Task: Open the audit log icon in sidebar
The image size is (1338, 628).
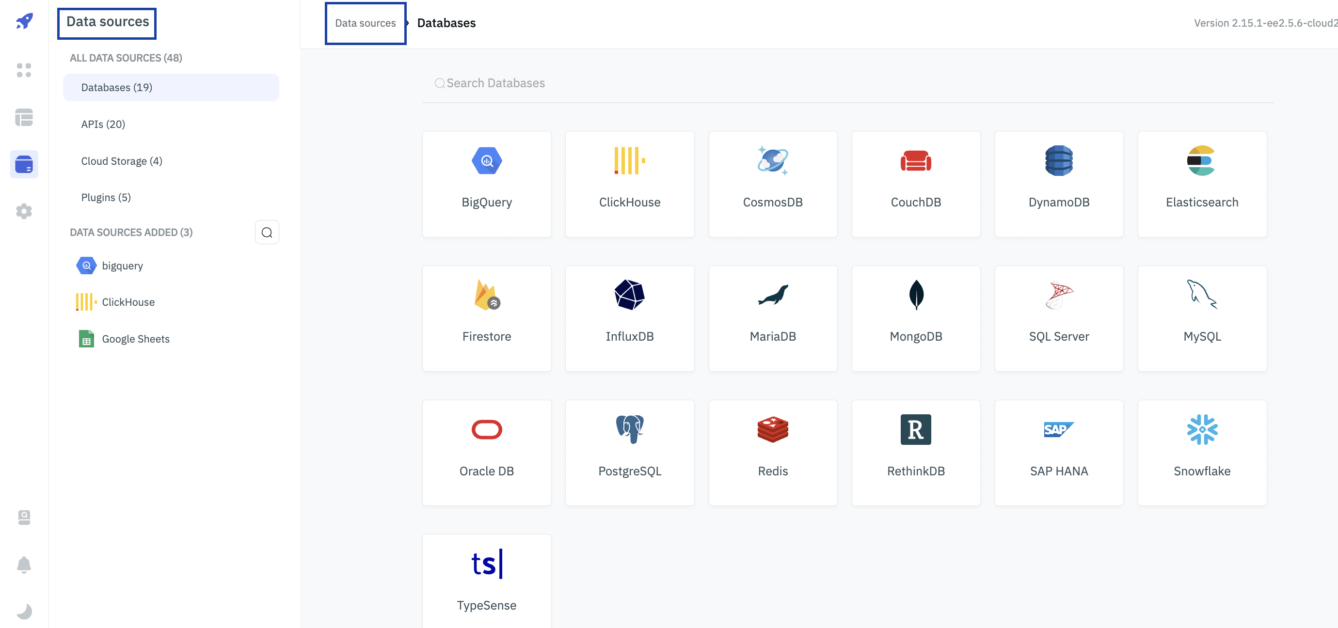Action: [24, 517]
